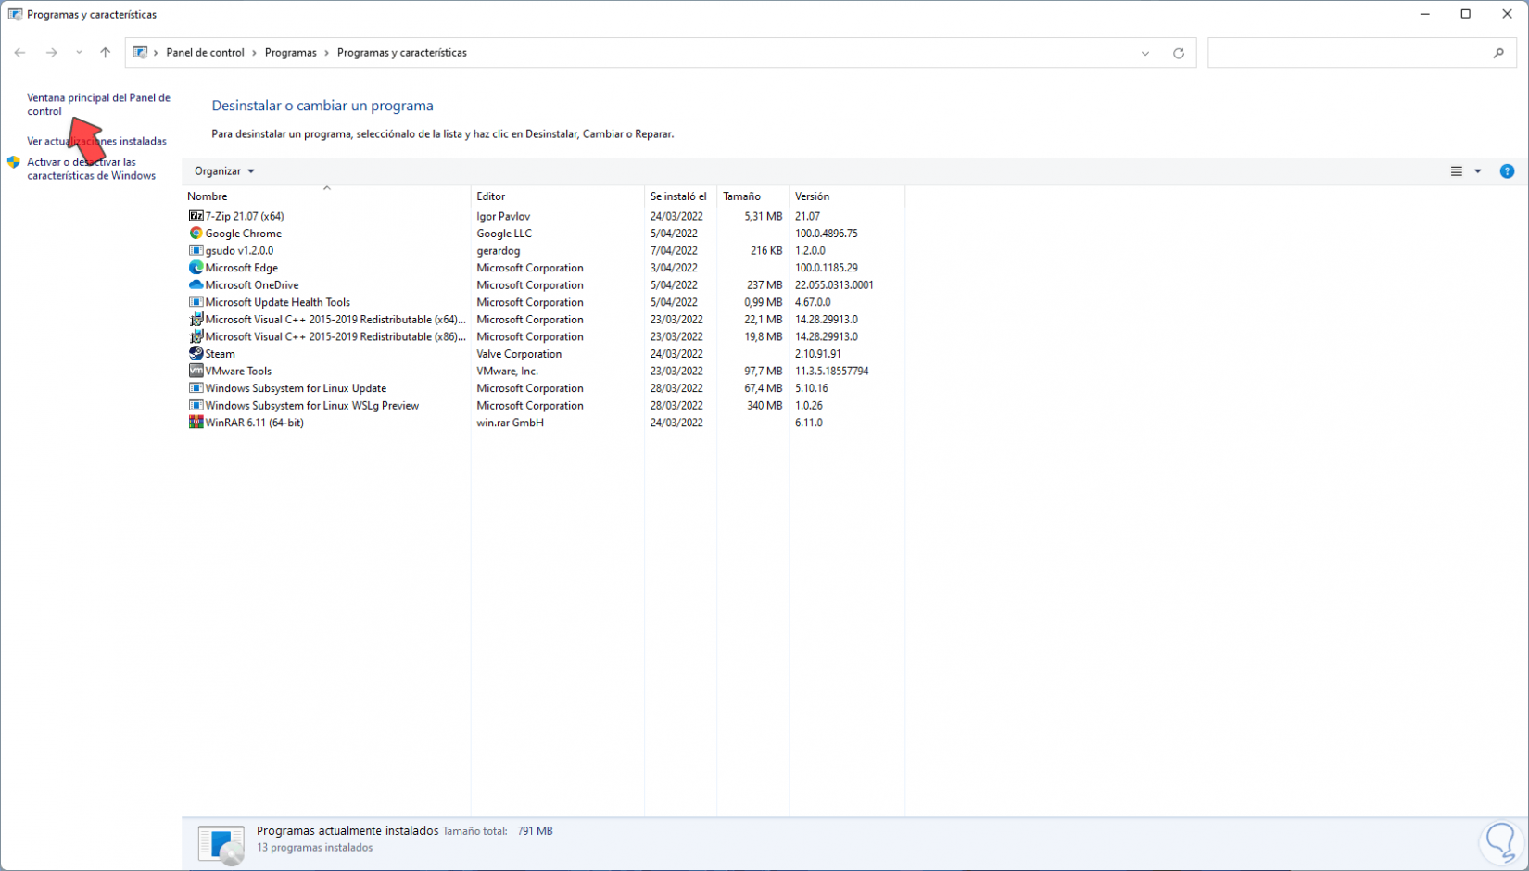This screenshot has width=1529, height=871.
Task: Click Valve Corporation editor cell
Action: click(x=519, y=354)
